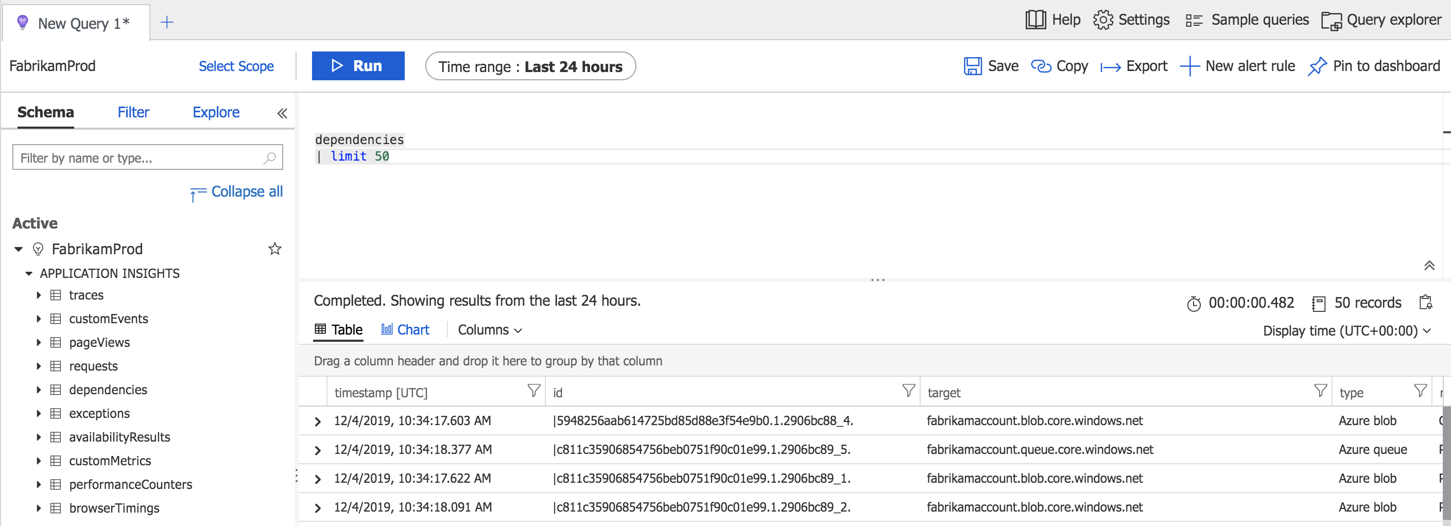
Task: Expand the pageViews table node
Action: 38,342
